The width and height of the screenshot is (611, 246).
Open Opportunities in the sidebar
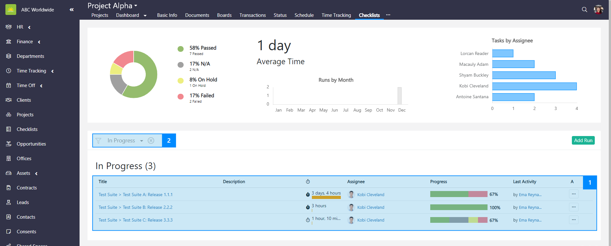tap(31, 144)
